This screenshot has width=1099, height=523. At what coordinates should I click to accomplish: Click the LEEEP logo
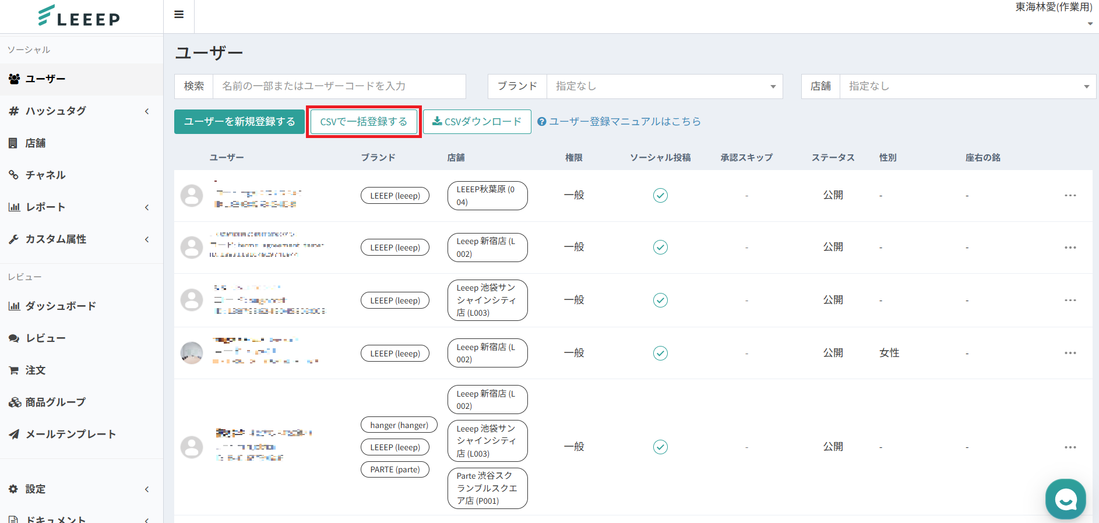coord(79,16)
